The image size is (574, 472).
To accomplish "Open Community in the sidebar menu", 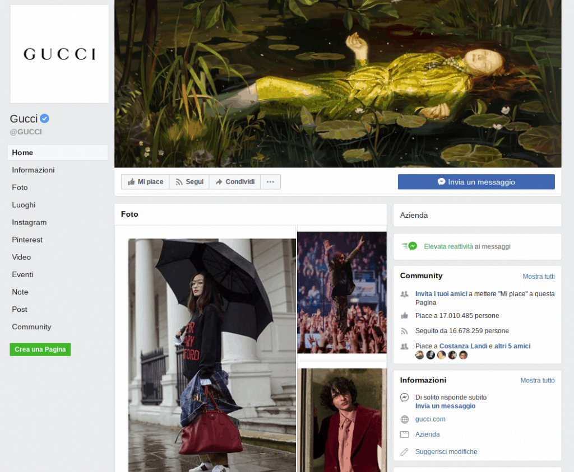I will click(x=31, y=327).
